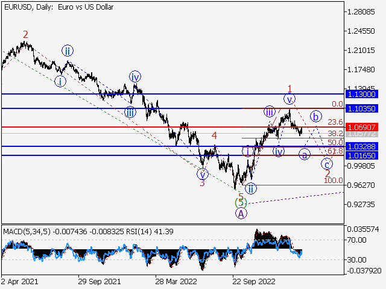
Task: Select the red wave 2 label at the 2021 high
Action: click(25, 34)
